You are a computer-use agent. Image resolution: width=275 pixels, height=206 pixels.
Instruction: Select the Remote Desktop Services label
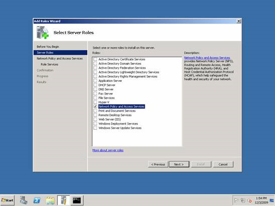click(x=115, y=115)
